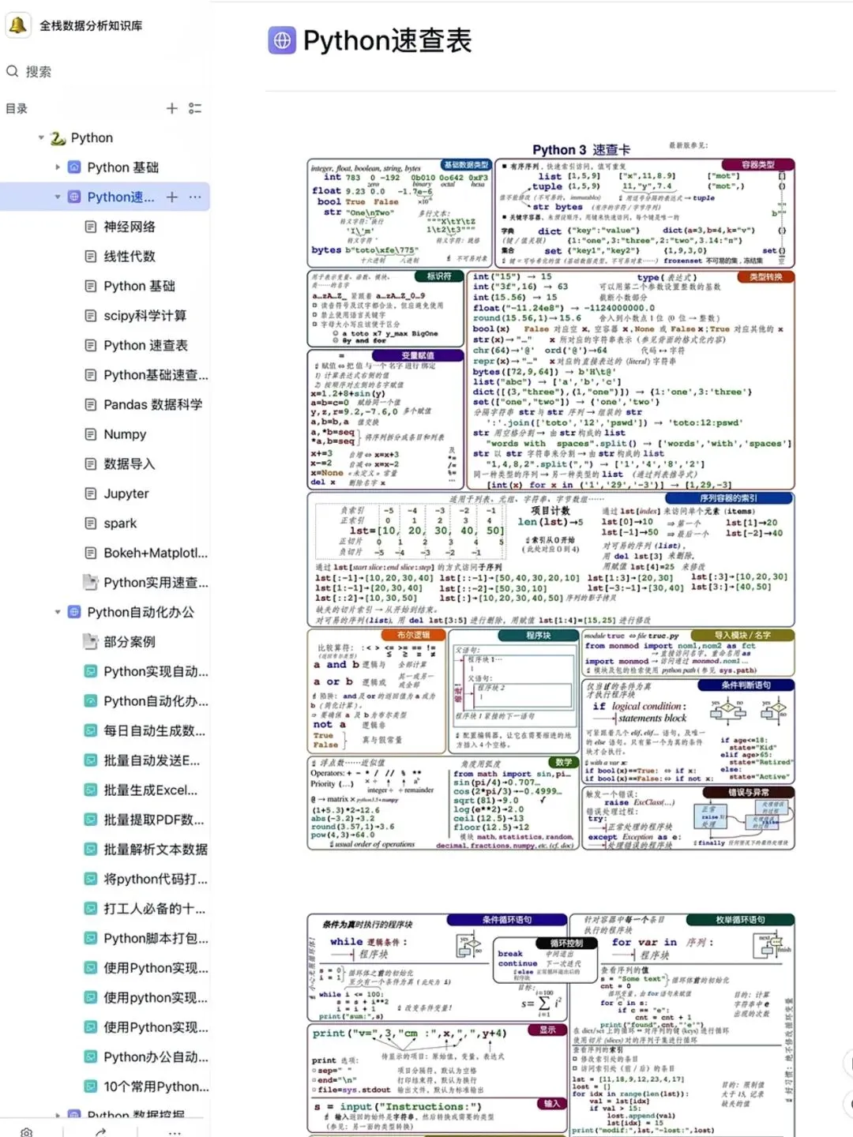Click the file icon beside 部分案例
This screenshot has height=1137, width=853.
[91, 641]
